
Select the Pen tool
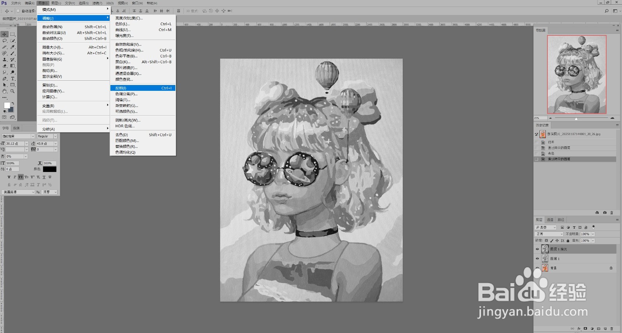pyautogui.click(x=5, y=78)
